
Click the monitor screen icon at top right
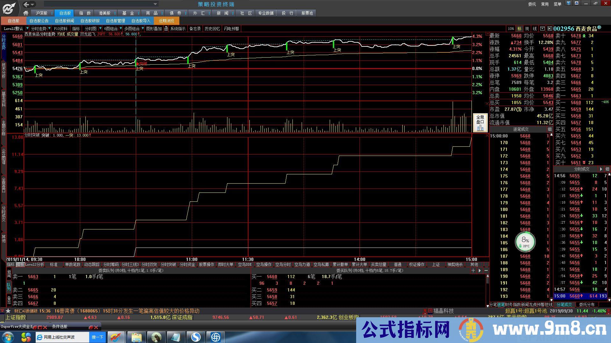(569, 3)
